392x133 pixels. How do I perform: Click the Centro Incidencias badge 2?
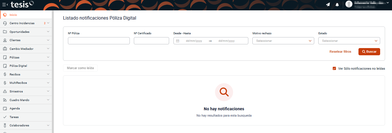[x=45, y=23]
